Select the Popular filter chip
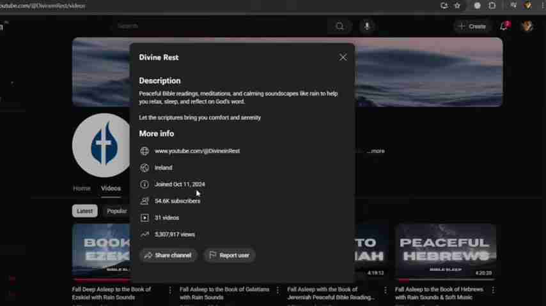 click(x=116, y=211)
